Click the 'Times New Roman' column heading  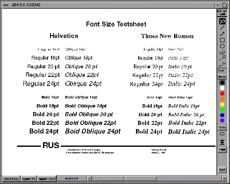[167, 36]
